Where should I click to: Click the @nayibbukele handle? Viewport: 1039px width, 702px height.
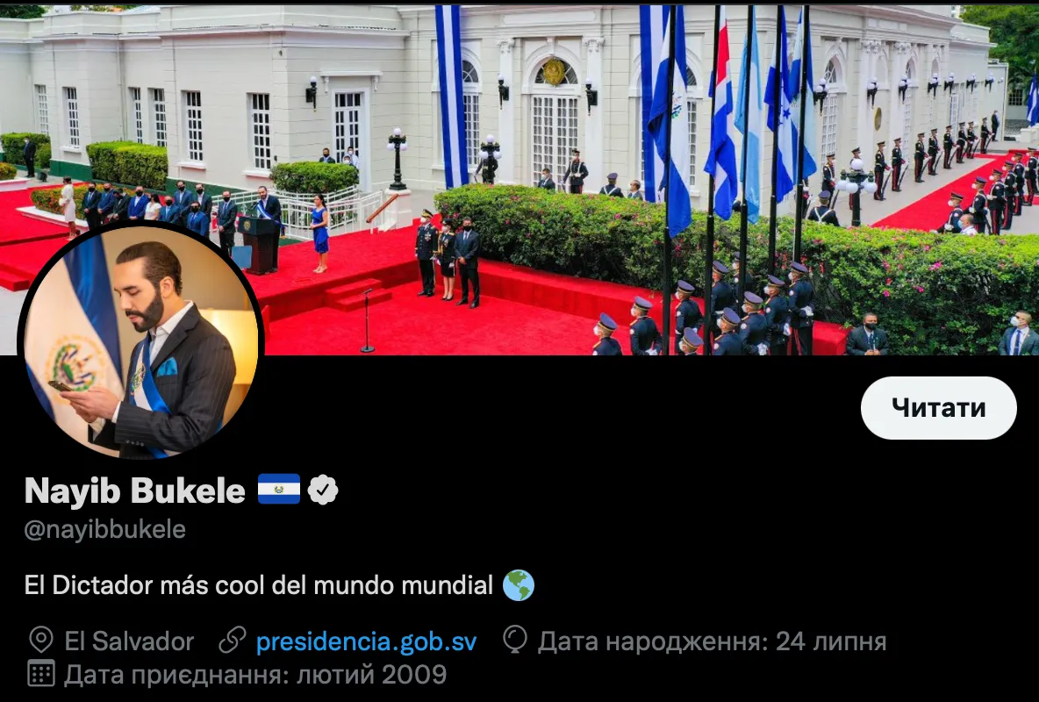pyautogui.click(x=104, y=530)
